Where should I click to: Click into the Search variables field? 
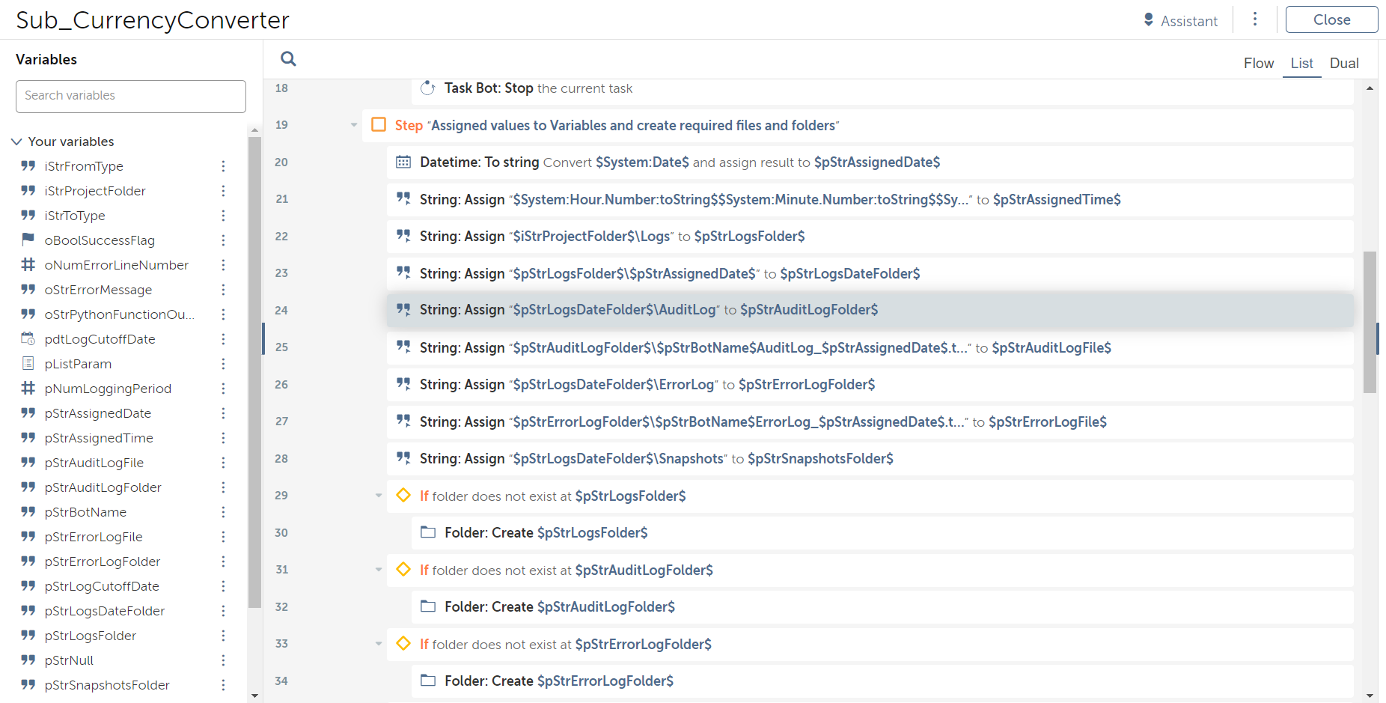coord(131,96)
